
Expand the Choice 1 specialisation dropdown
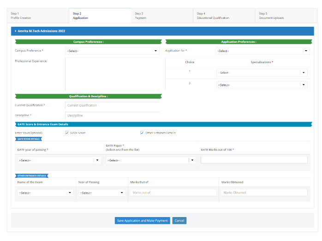tap(261, 72)
